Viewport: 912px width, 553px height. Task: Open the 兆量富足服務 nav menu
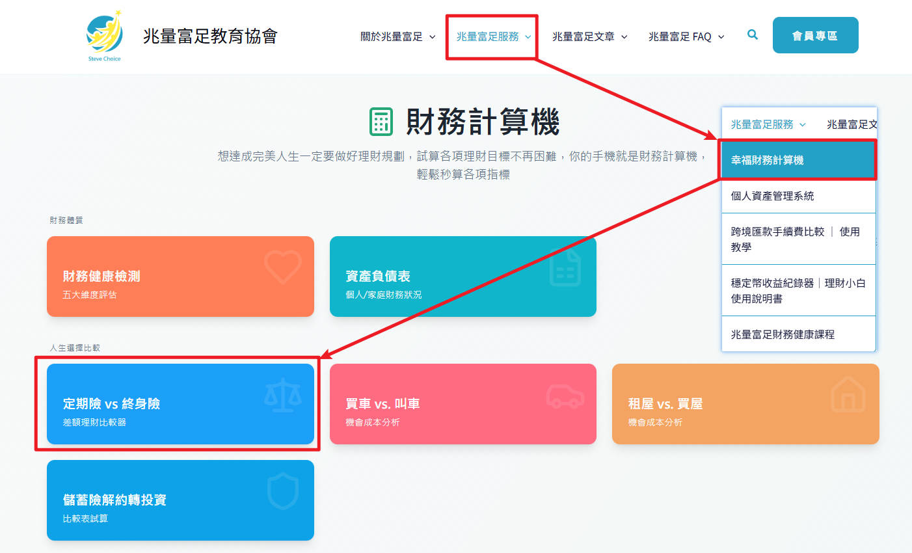pyautogui.click(x=494, y=37)
